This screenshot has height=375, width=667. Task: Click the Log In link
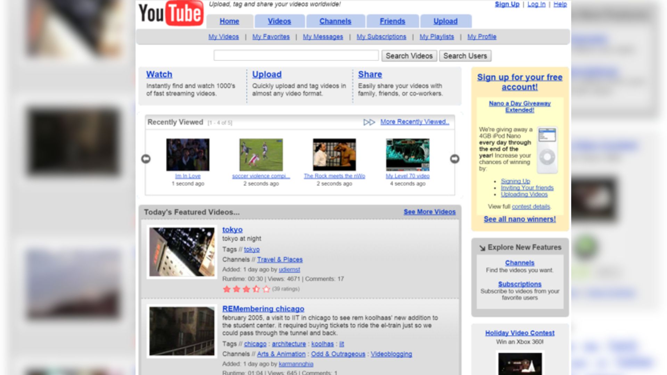pyautogui.click(x=536, y=4)
